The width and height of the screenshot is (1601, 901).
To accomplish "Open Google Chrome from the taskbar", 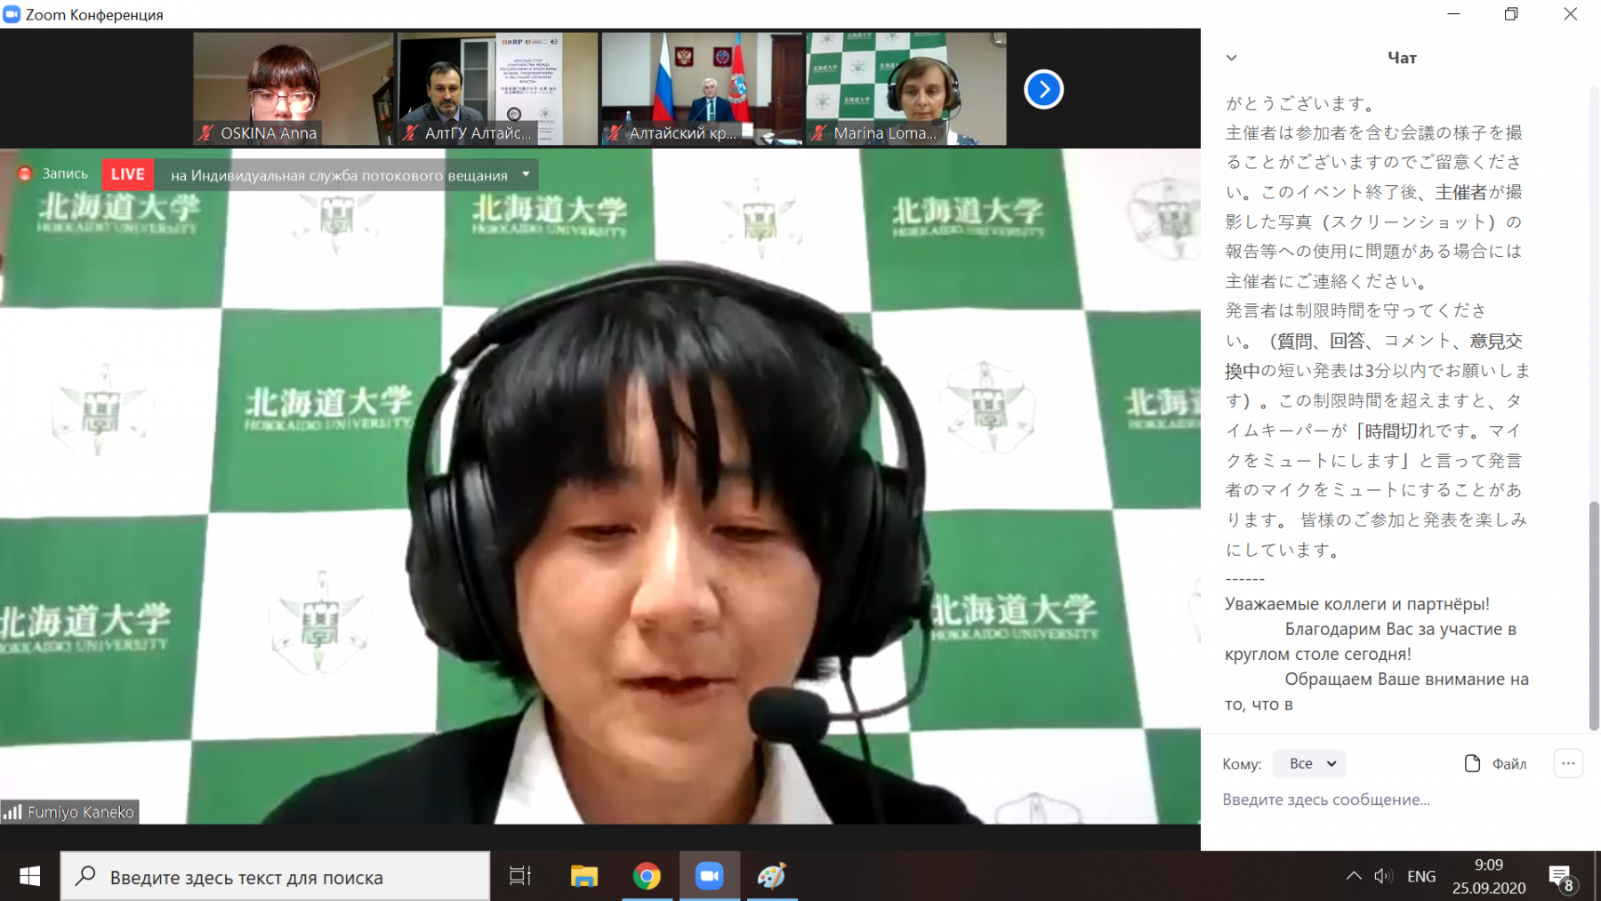I will (x=647, y=876).
